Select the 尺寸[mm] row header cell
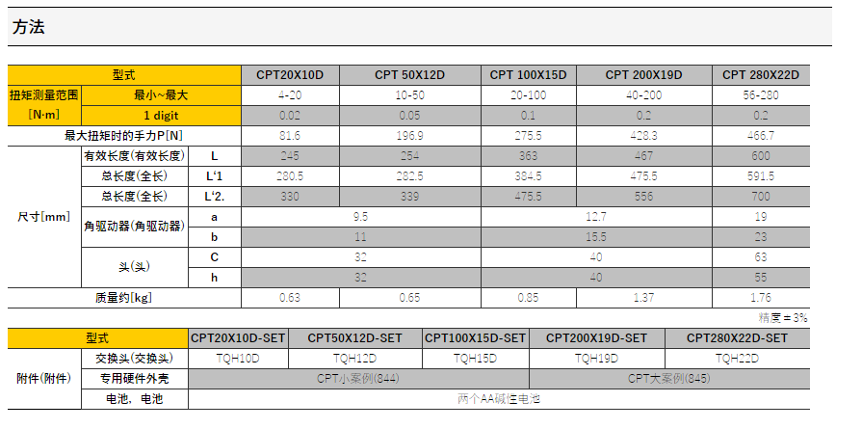Image resolution: width=862 pixels, height=429 pixels. pos(44,217)
